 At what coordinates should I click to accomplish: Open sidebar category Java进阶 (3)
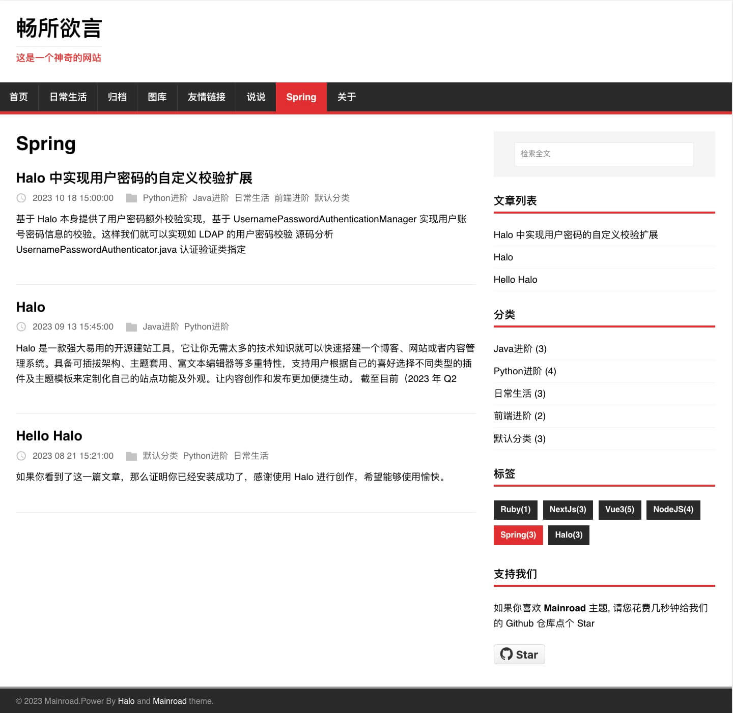click(x=520, y=349)
